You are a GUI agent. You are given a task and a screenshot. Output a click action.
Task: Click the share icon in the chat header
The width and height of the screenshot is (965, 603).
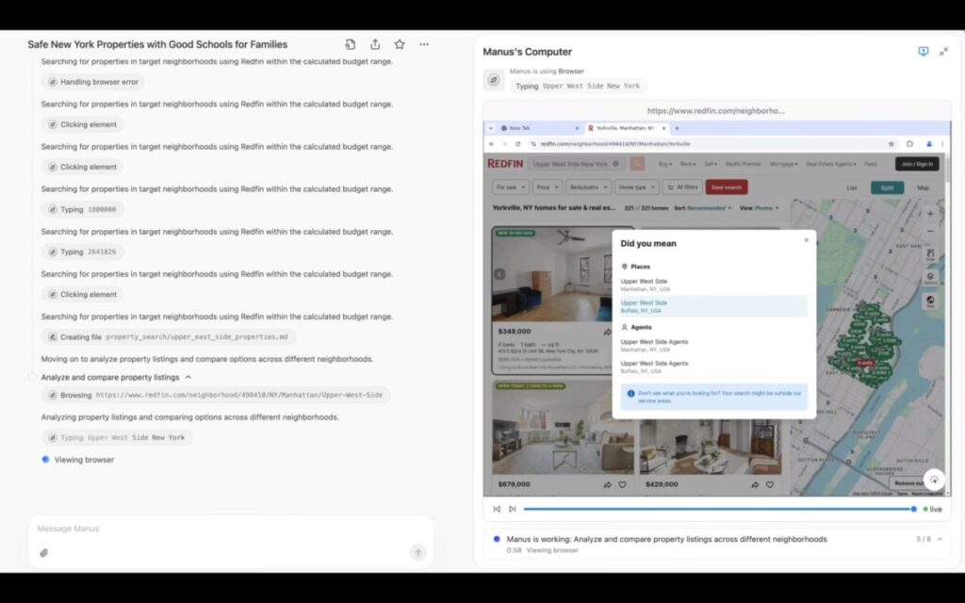click(375, 44)
